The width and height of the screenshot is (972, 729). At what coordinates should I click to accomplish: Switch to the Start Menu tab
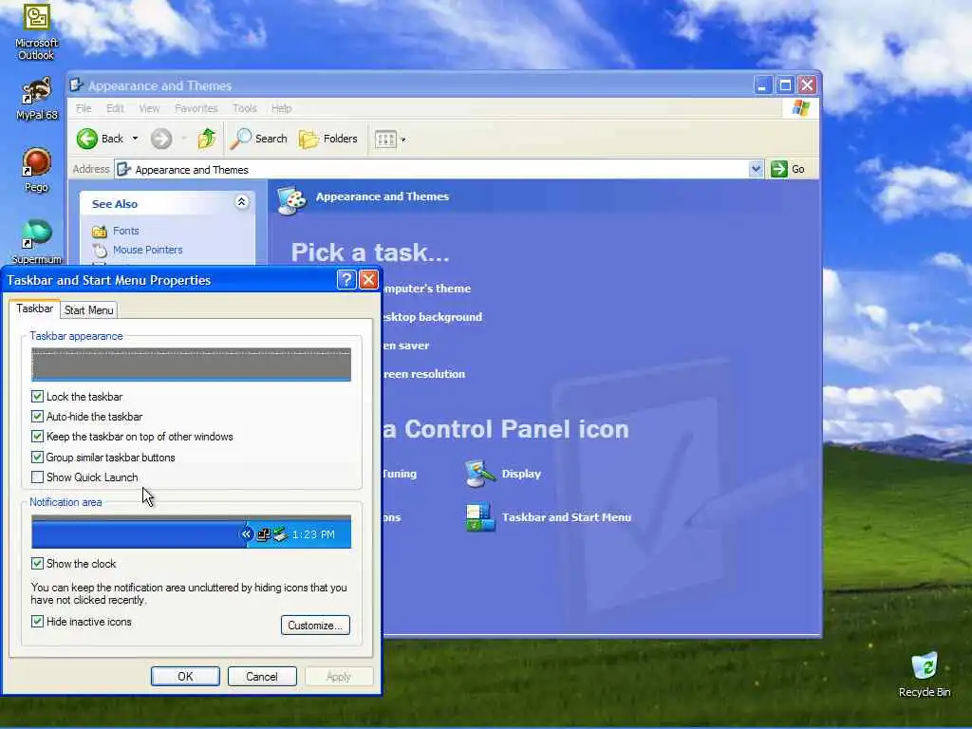click(x=88, y=310)
